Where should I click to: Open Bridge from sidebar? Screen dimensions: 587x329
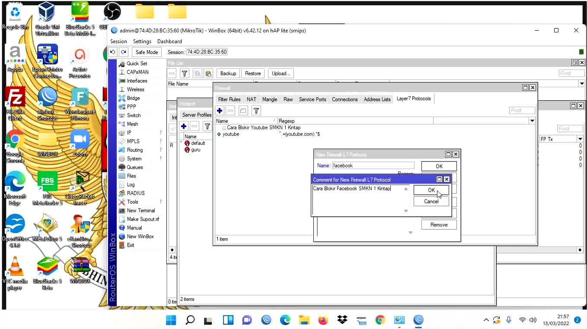click(x=133, y=98)
